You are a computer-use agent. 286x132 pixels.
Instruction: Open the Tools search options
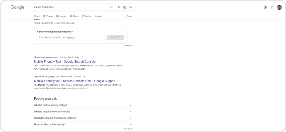[x=129, y=16]
